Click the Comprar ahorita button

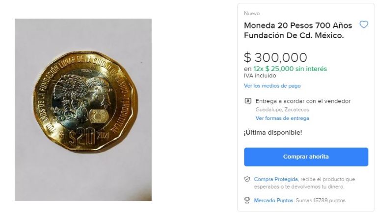point(306,157)
